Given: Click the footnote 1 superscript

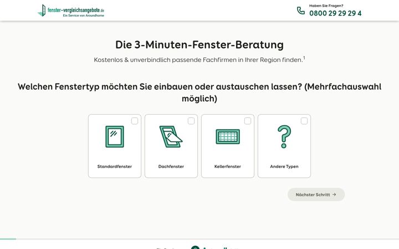Looking at the screenshot, I should tap(304, 58).
